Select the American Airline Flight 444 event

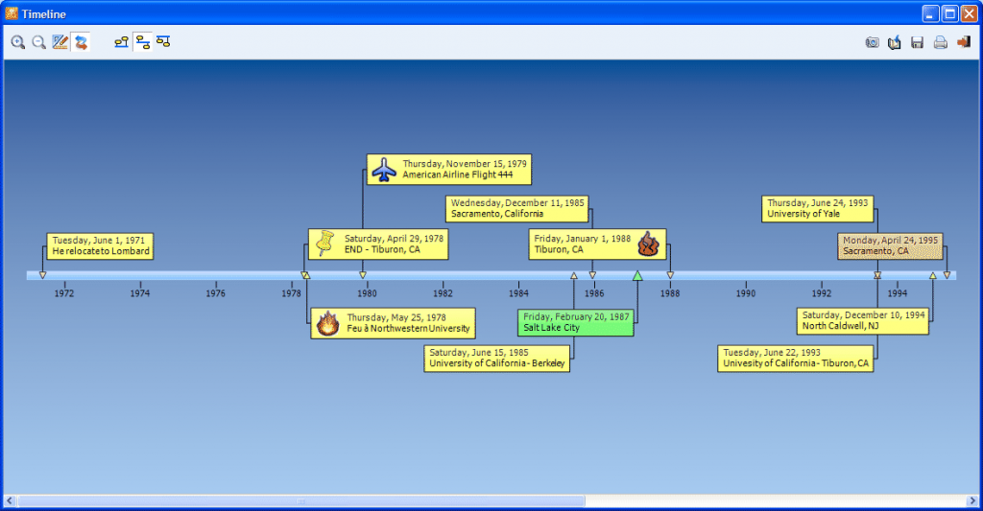click(448, 170)
